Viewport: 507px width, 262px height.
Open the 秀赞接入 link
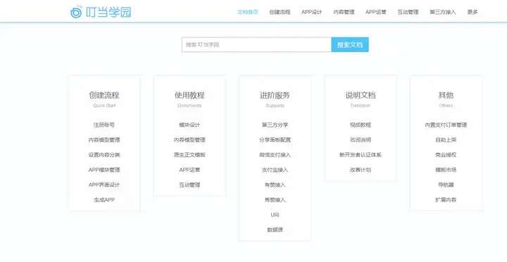275,200
